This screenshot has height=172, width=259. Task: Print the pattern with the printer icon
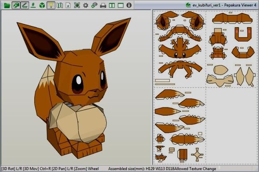pyautogui.click(x=103, y=5)
